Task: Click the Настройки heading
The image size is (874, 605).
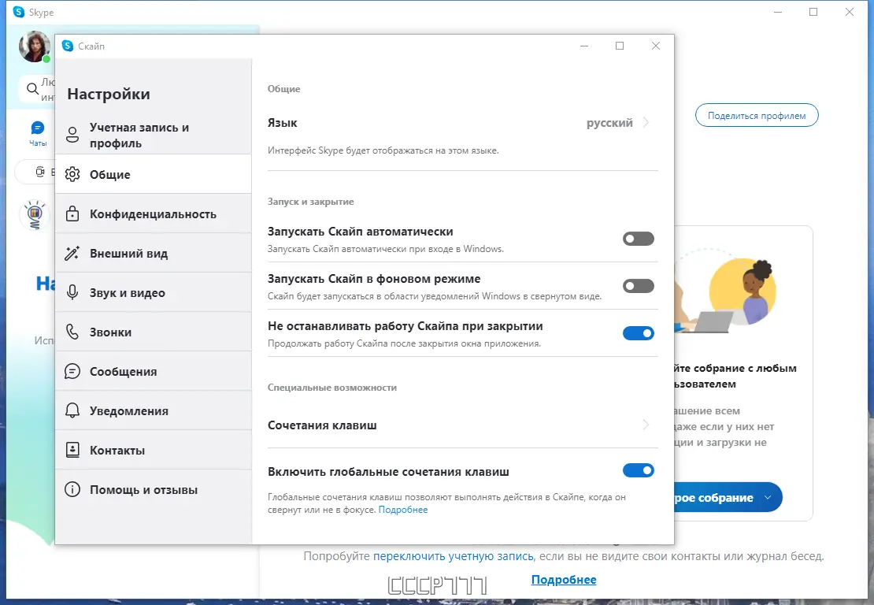Action: click(x=109, y=94)
